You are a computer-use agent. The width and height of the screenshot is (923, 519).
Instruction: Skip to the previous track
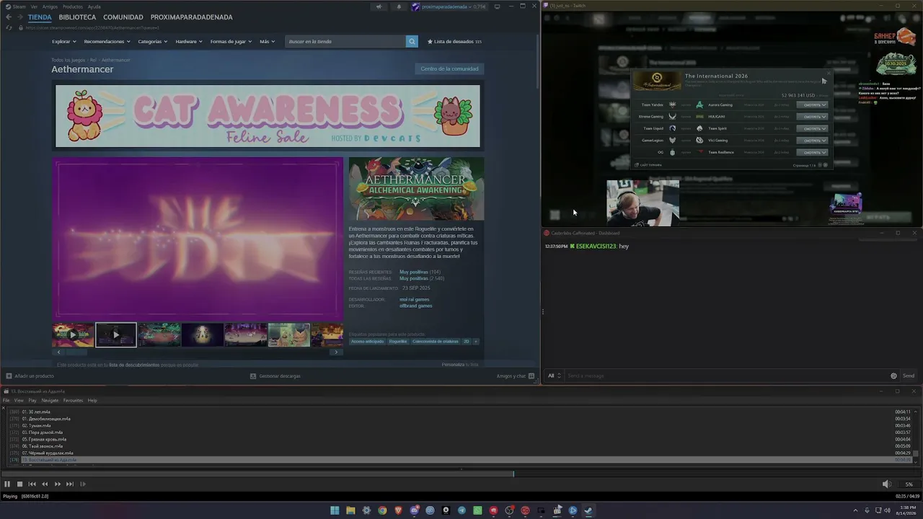[32, 484]
